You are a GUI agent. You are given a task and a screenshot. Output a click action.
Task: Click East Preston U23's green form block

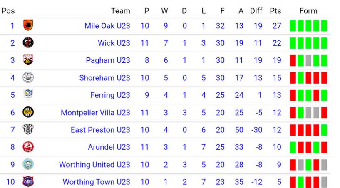tap(324, 130)
